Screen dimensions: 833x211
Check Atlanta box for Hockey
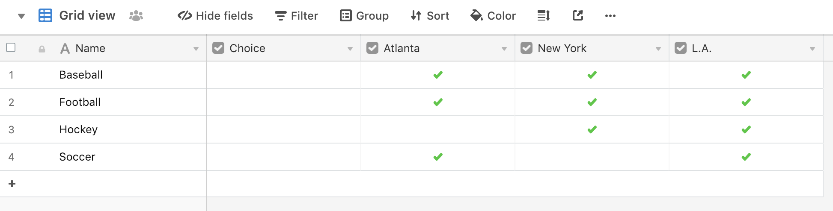click(438, 129)
